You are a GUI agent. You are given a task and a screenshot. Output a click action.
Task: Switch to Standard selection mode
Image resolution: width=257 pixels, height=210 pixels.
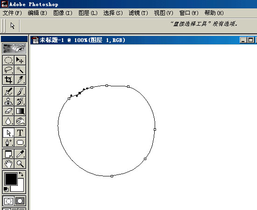[8, 201]
